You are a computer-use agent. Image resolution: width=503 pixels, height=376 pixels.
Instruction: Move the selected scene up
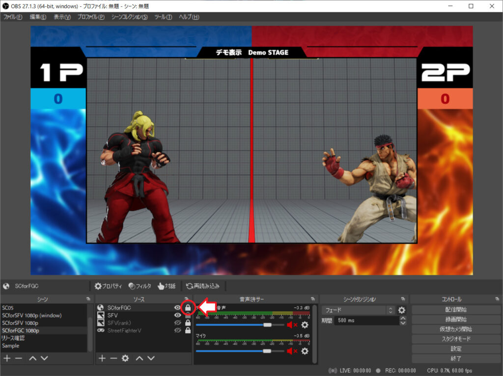33,358
